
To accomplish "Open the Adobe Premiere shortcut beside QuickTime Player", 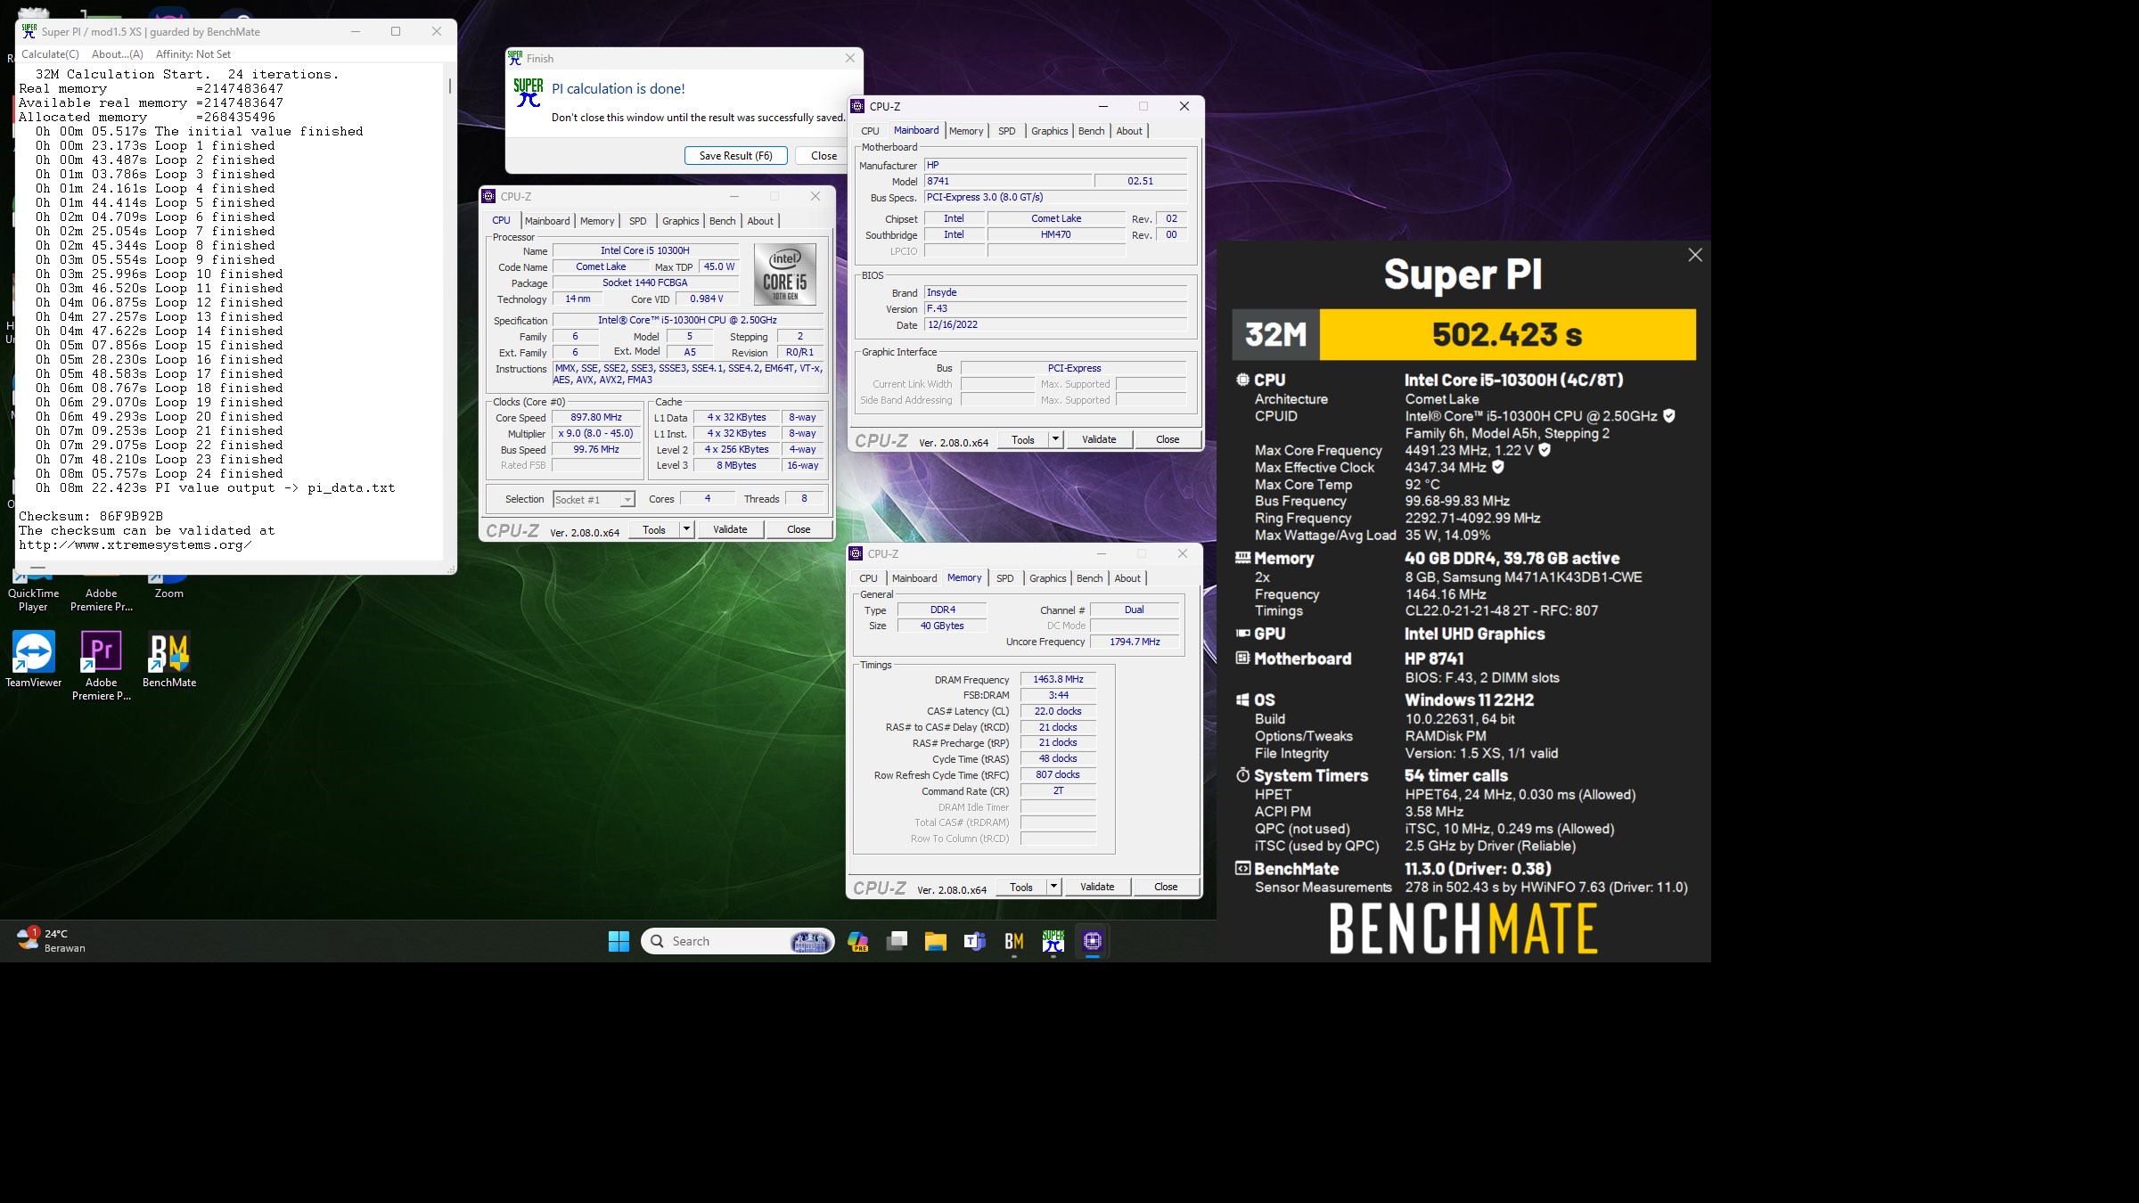I will click(x=102, y=592).
